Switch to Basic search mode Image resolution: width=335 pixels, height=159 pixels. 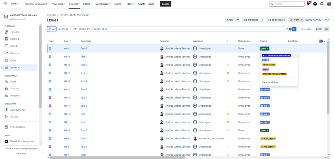(319, 29)
